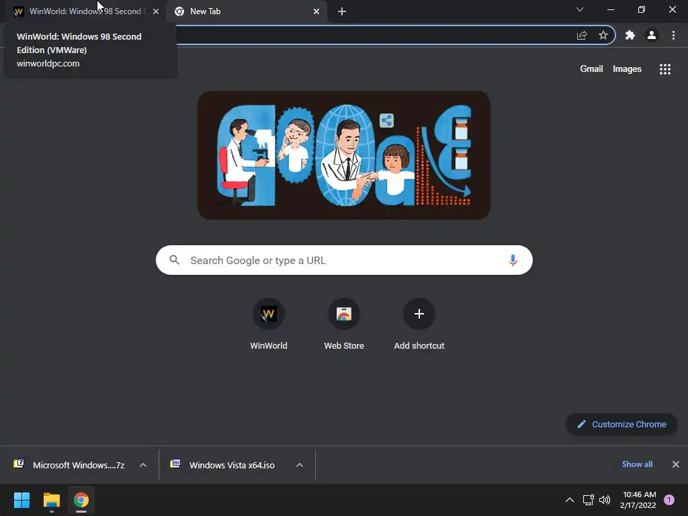Click Customize Chrome button
Screen dimensions: 688x516
point(621,425)
